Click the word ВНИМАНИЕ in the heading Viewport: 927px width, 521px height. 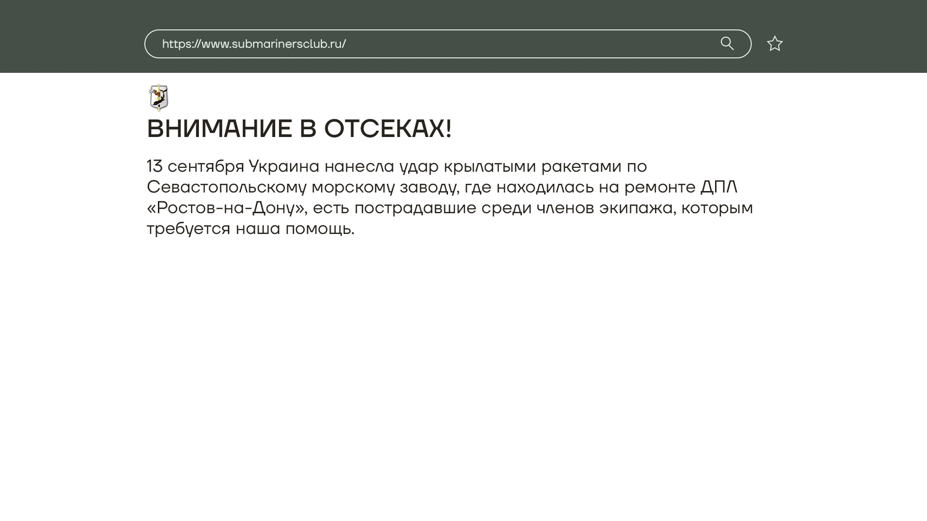pyautogui.click(x=219, y=129)
